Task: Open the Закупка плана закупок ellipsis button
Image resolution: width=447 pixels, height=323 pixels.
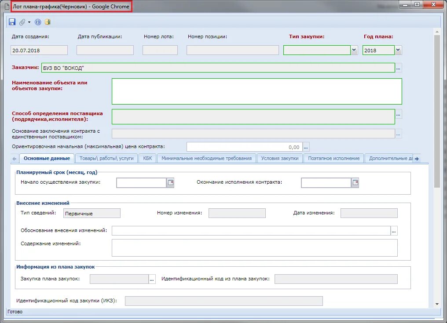Action: tap(152, 279)
